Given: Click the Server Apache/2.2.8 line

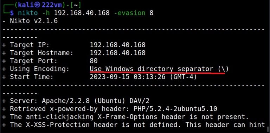Looking at the screenshot, I should point(76,101).
